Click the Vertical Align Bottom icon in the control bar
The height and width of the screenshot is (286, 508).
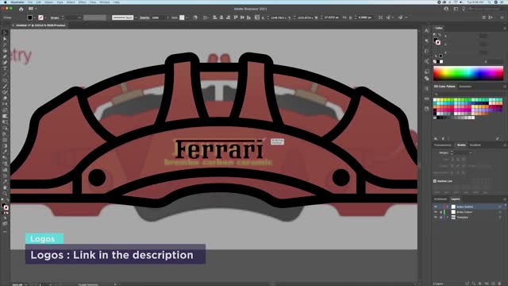point(248,17)
